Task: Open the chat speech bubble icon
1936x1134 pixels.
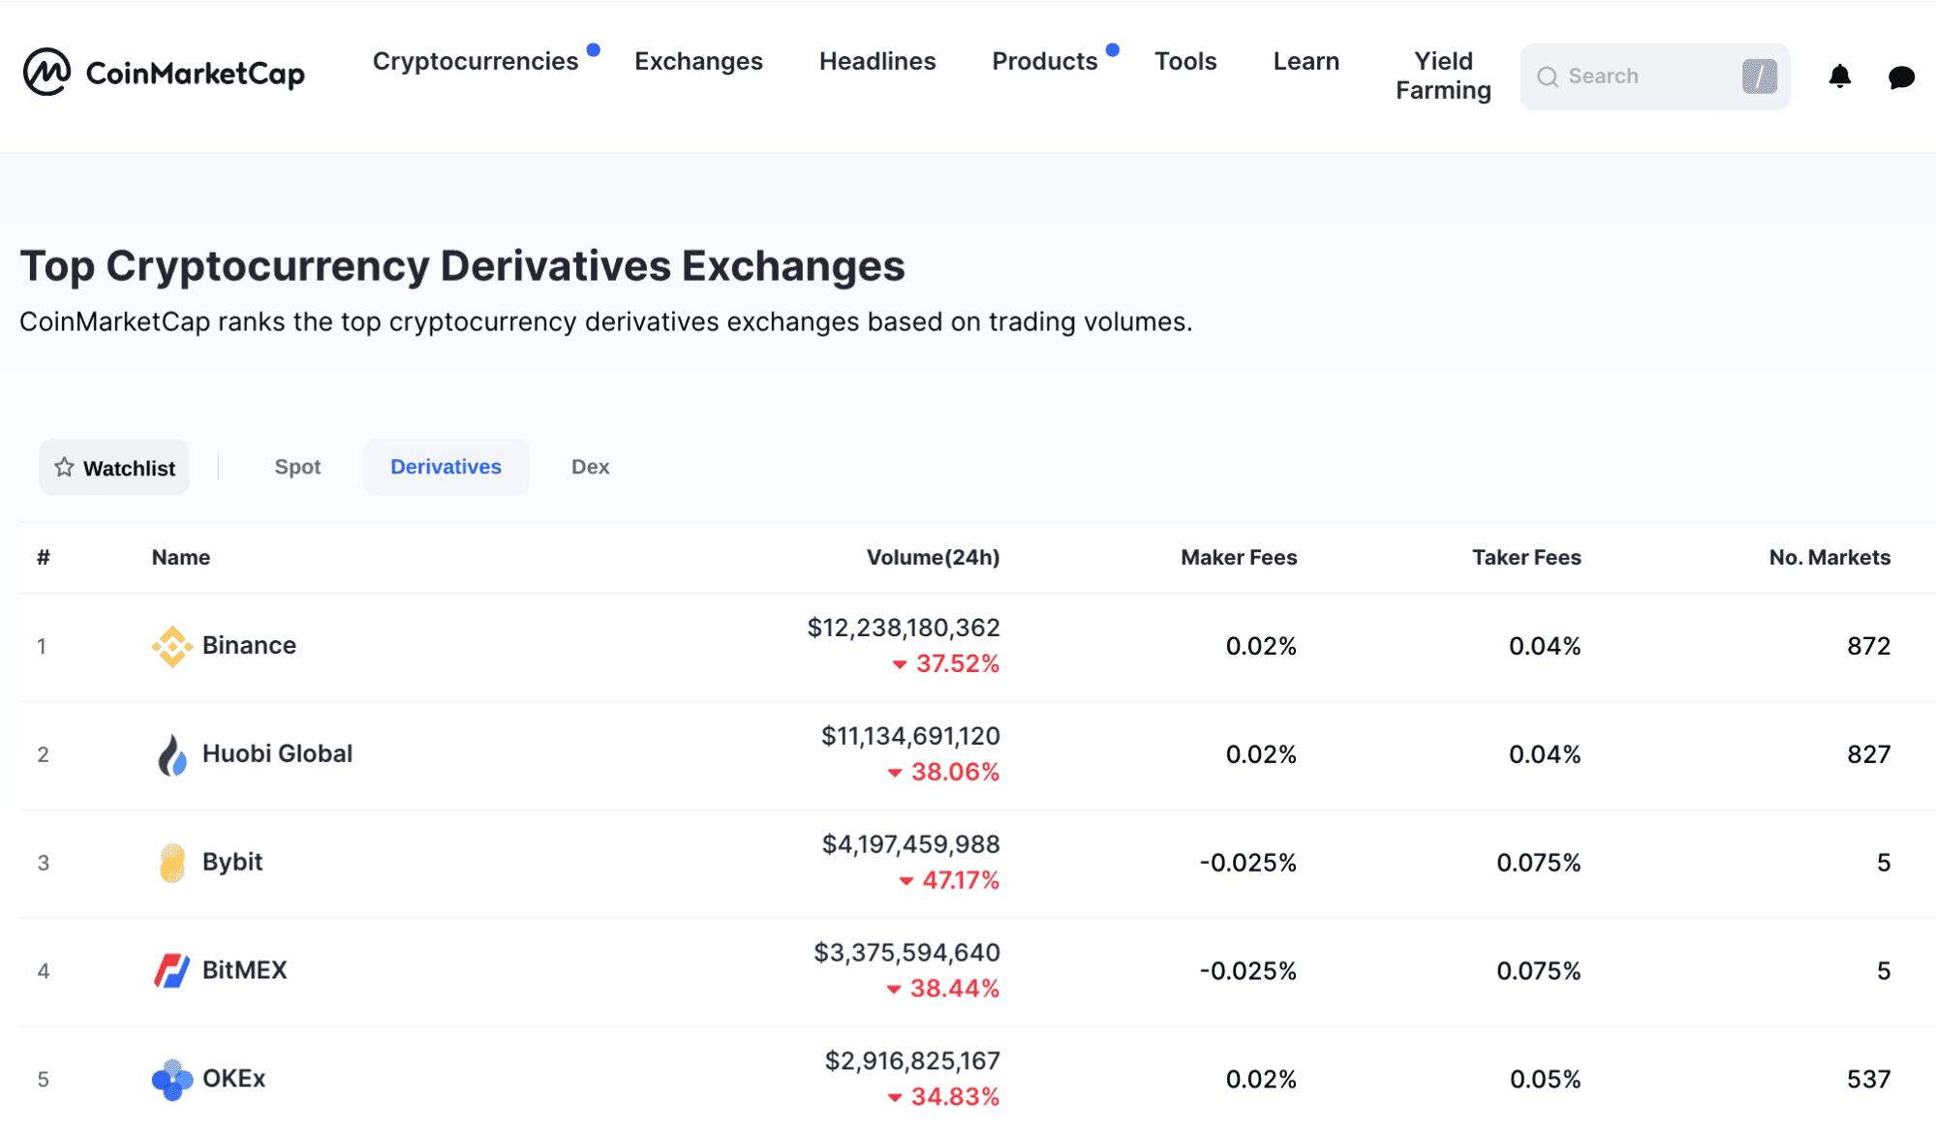Action: pyautogui.click(x=1901, y=77)
